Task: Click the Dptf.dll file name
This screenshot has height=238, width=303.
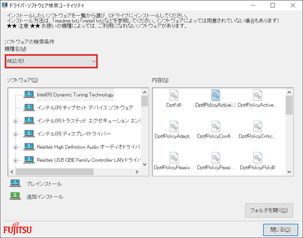Action: [x=174, y=105]
